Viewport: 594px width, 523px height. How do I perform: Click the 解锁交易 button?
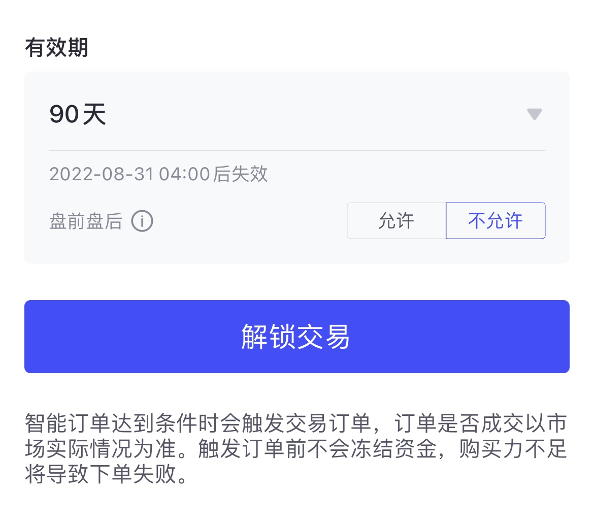point(297,337)
